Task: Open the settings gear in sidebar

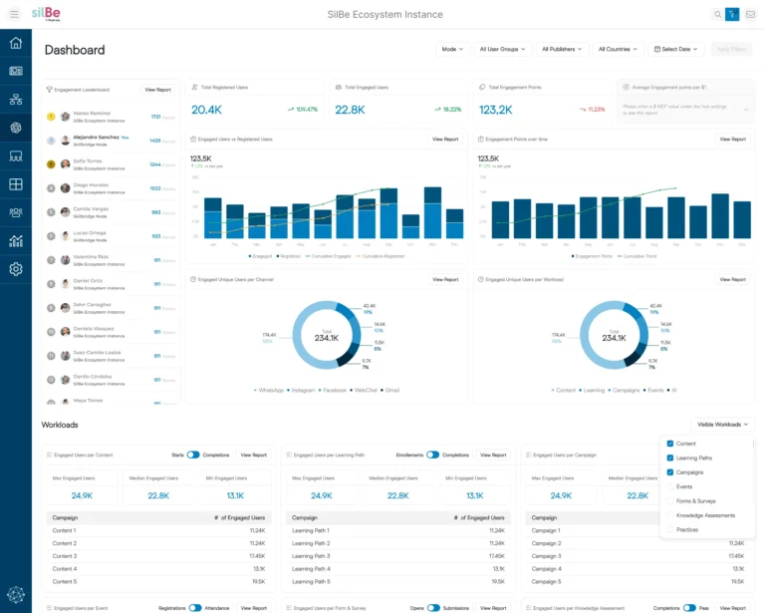Action: 16,269
